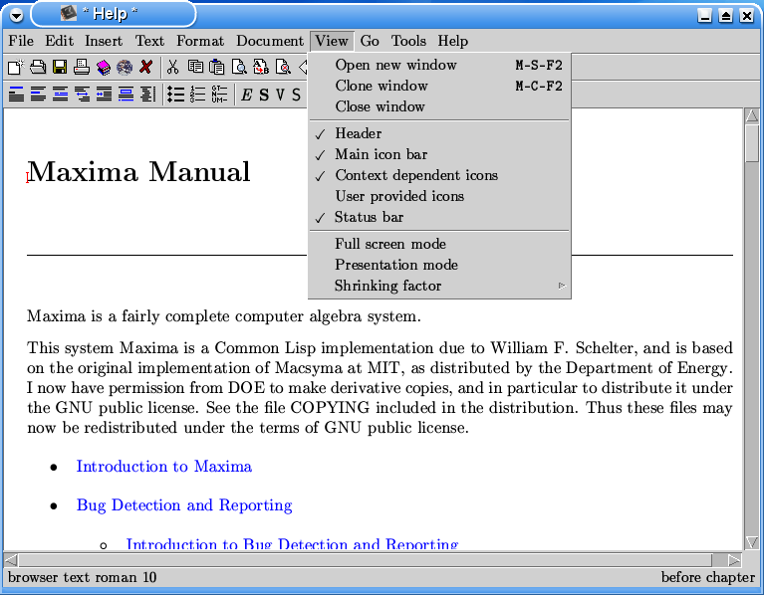Select Presentation mode
Viewport: 764px width, 595px height.
(439, 265)
